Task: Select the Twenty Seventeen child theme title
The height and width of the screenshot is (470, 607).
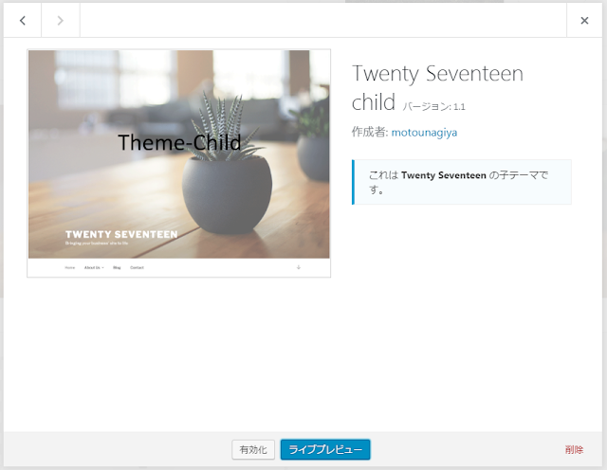Action: pyautogui.click(x=437, y=87)
